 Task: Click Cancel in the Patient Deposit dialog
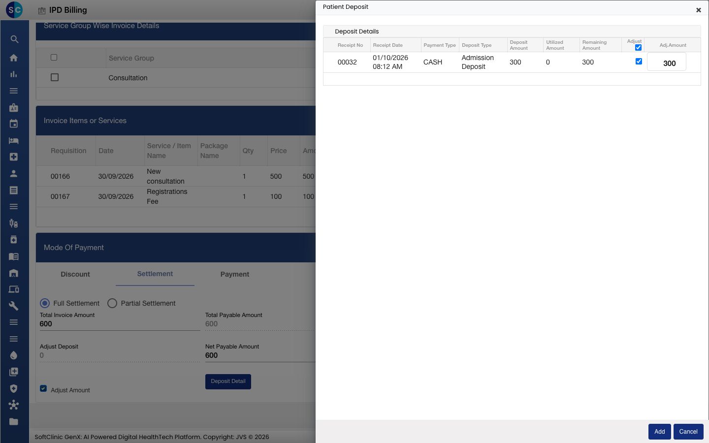click(688, 432)
